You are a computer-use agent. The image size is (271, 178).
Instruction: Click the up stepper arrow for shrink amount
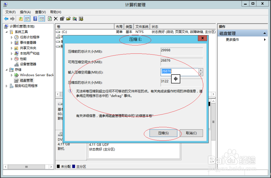pyautogui.click(x=201, y=70)
